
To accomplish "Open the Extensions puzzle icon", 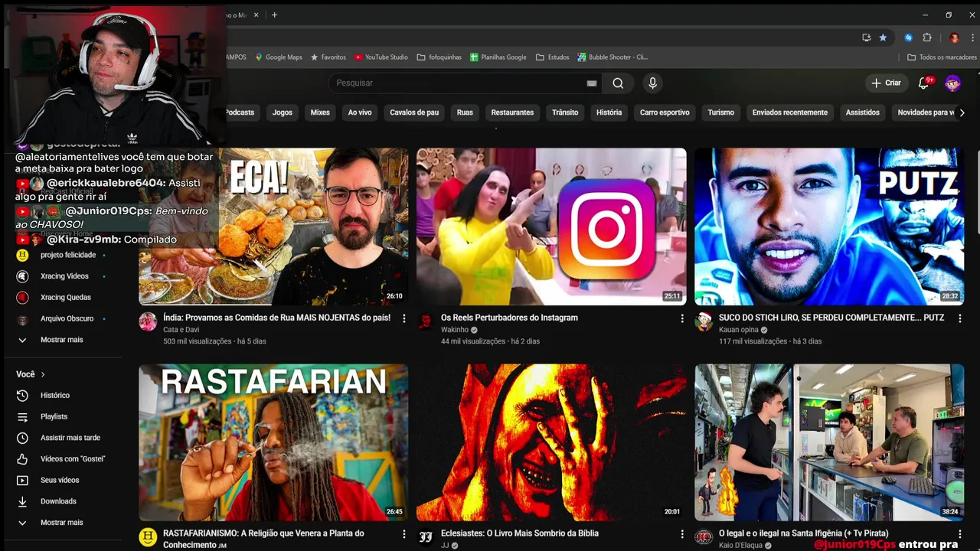I will [927, 37].
